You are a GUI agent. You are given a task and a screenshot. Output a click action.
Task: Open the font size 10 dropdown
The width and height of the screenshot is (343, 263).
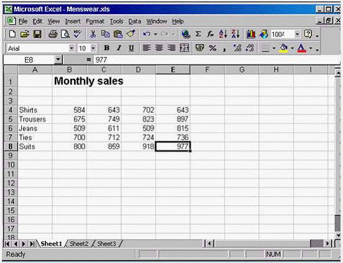pyautogui.click(x=93, y=48)
